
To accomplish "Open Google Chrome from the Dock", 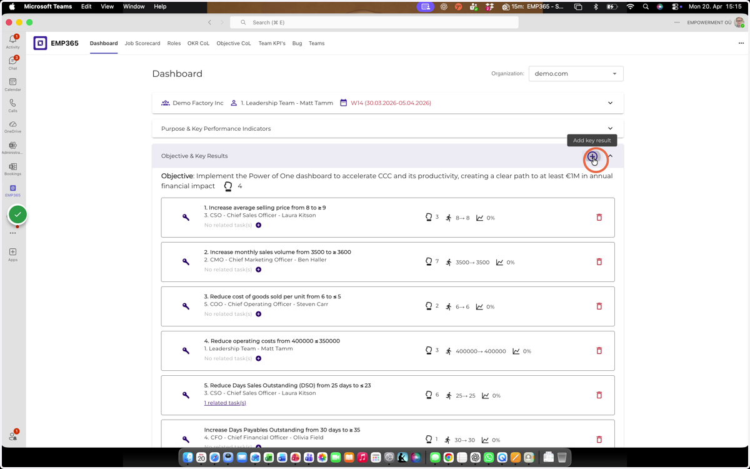I will [448, 458].
